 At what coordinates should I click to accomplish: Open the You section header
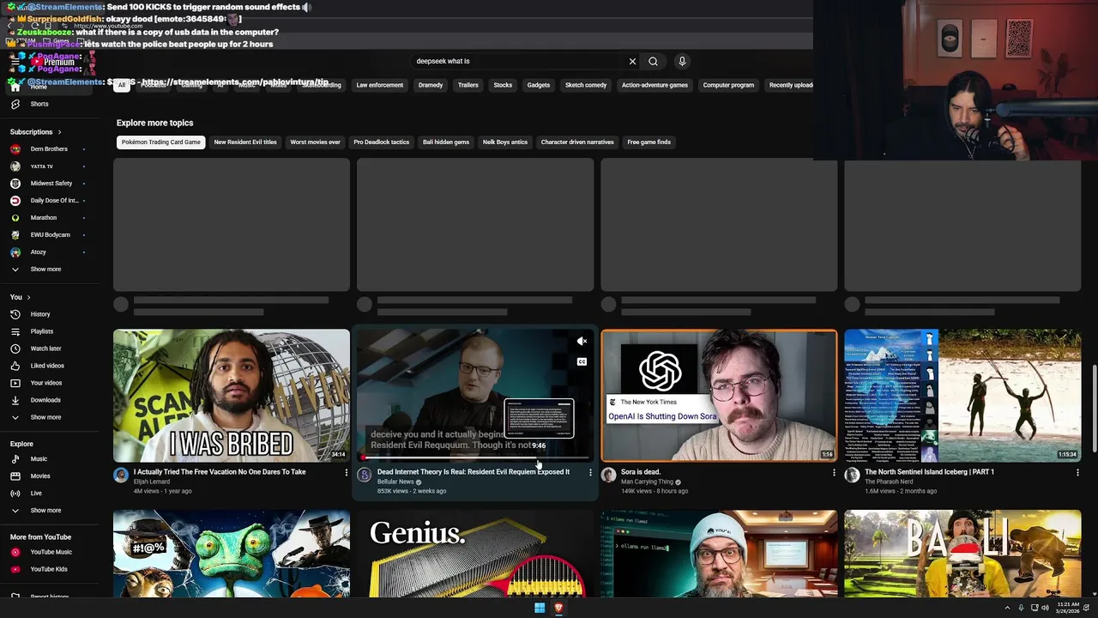19,297
